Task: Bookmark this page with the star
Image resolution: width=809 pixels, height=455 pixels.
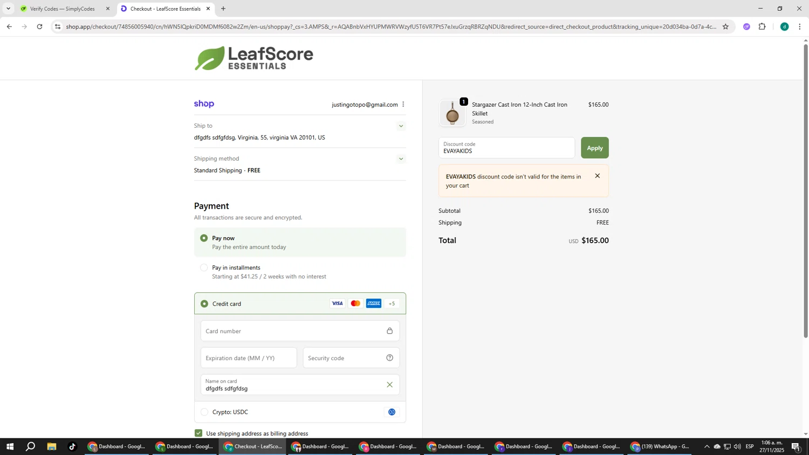Action: [725, 26]
